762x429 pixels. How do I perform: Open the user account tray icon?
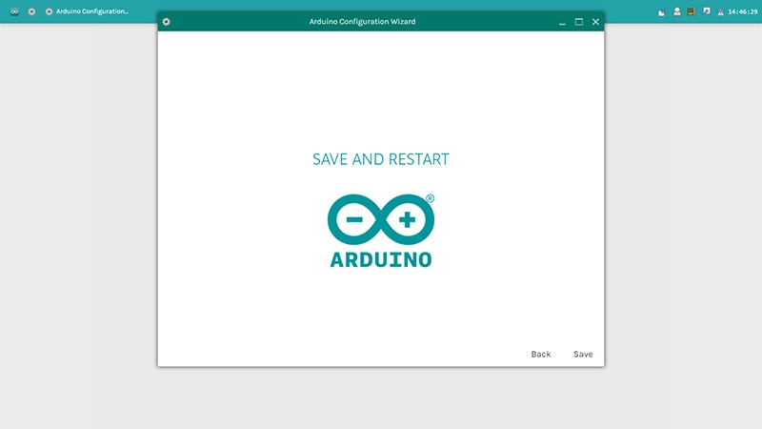pyautogui.click(x=676, y=11)
